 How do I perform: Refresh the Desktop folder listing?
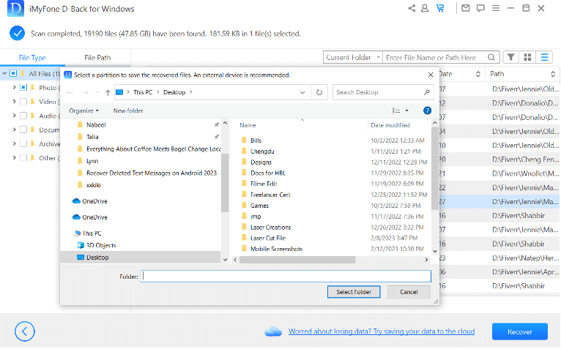pos(319,92)
